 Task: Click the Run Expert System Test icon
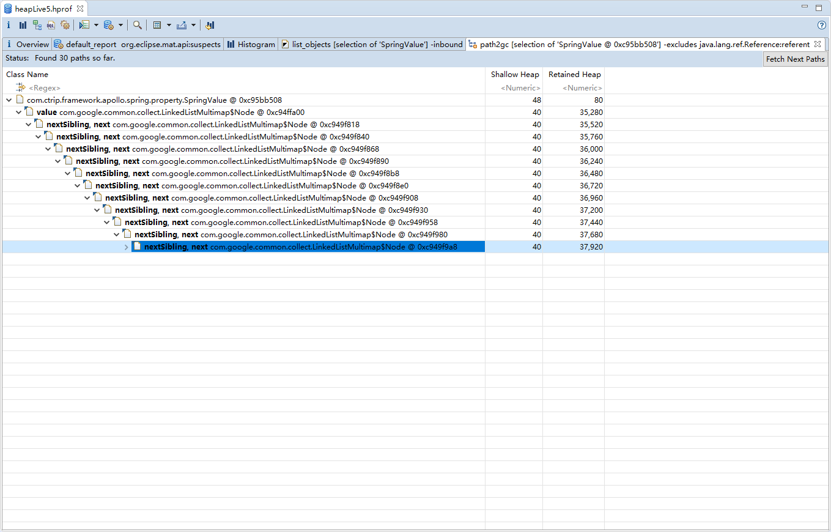pyautogui.click(x=84, y=25)
